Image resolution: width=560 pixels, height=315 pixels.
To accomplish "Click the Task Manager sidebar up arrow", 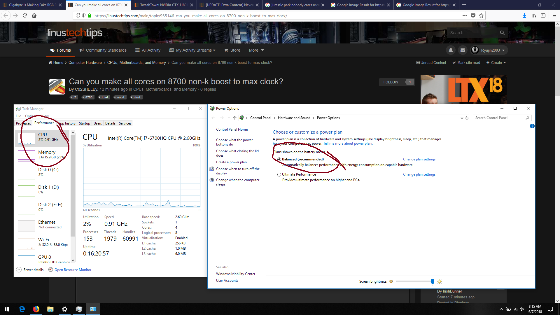I will [73, 133].
